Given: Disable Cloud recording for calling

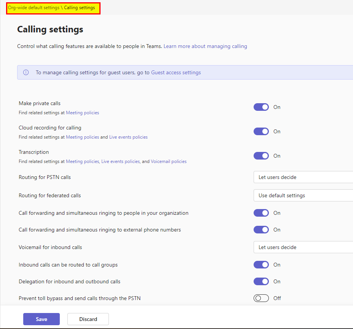Looking at the screenshot, I should [x=261, y=131].
